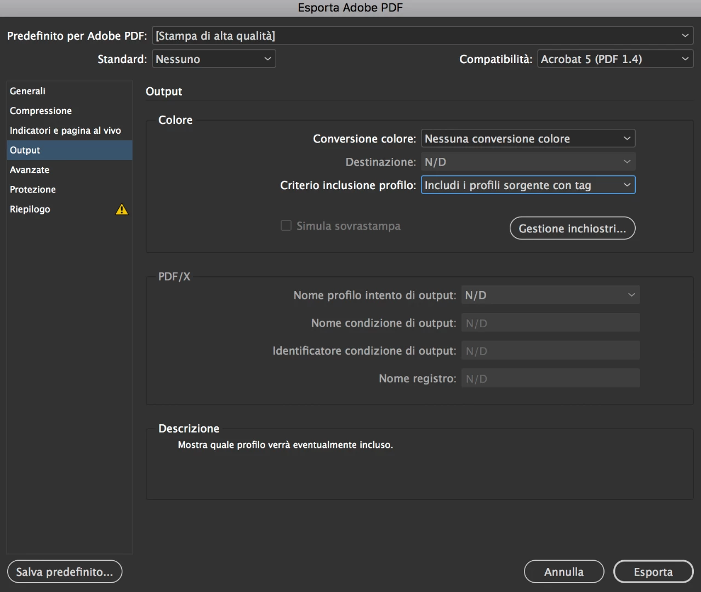The height and width of the screenshot is (592, 701).
Task: Click the Esporta Adobe PDF title bar
Action: pyautogui.click(x=350, y=8)
